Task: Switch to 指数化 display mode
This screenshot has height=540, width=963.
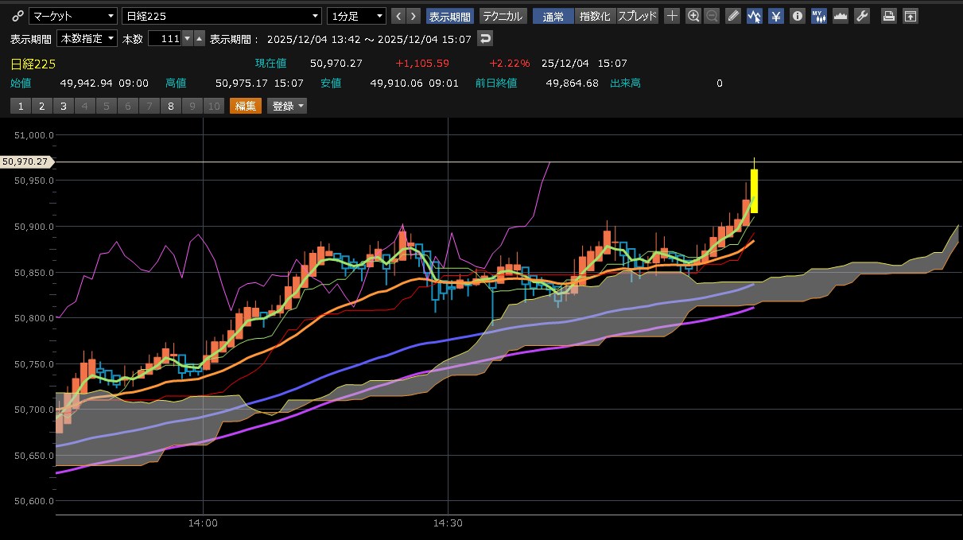Action: coord(595,16)
